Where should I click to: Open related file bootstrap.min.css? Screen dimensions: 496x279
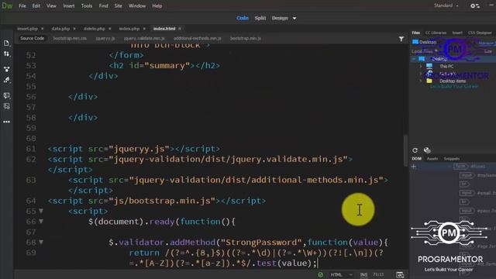(x=70, y=38)
